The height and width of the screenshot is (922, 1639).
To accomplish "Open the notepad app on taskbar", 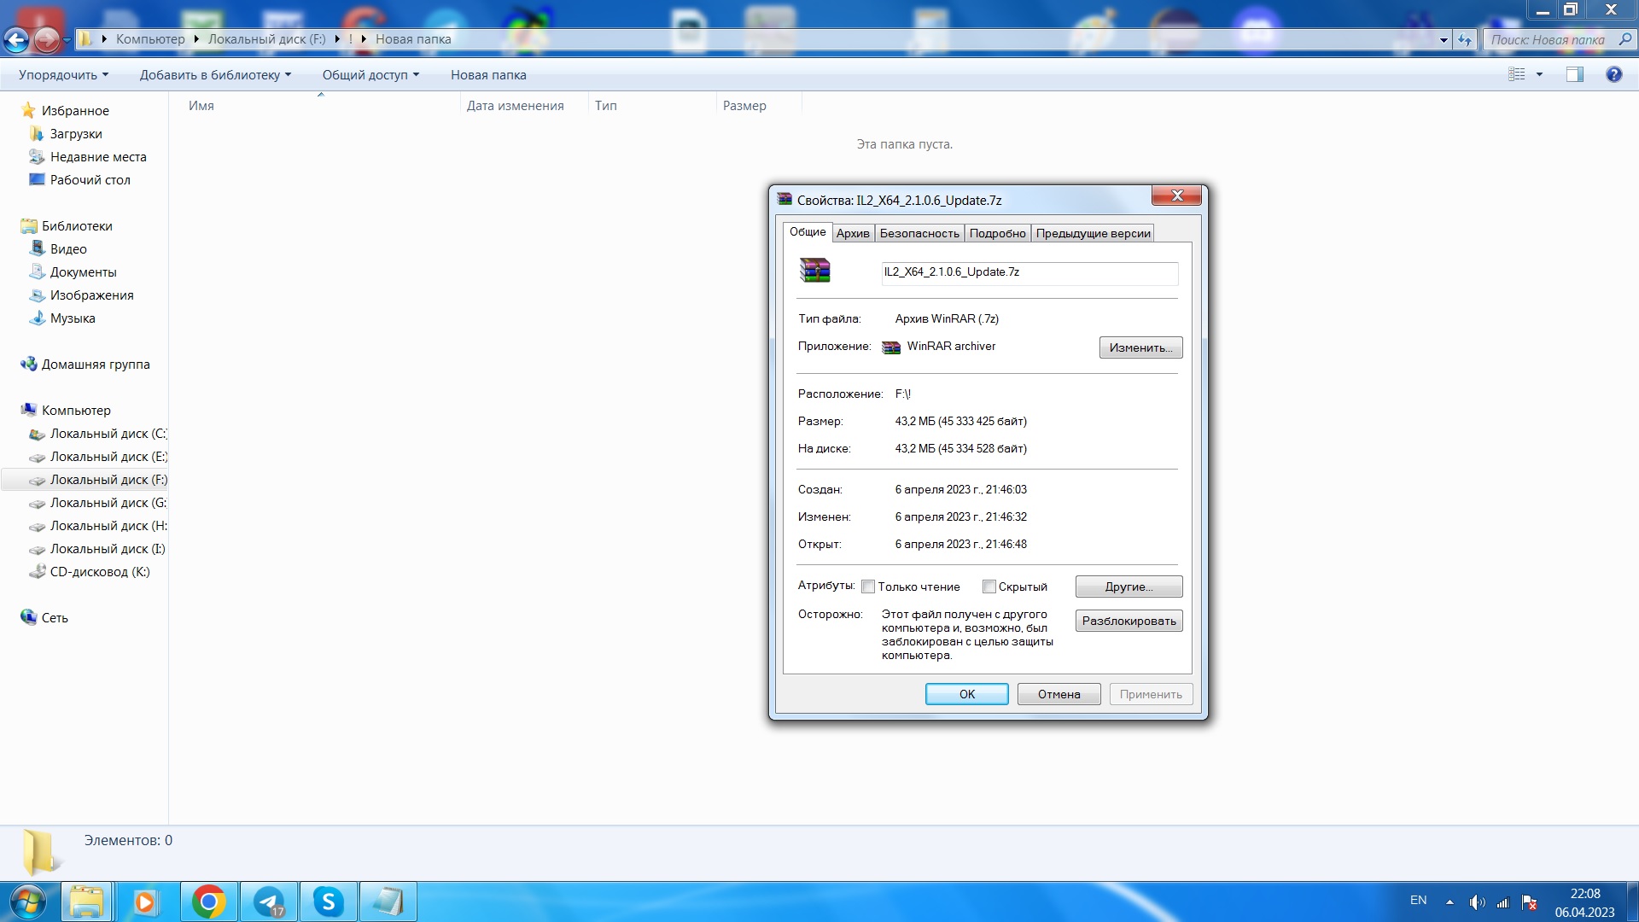I will pyautogui.click(x=388, y=902).
